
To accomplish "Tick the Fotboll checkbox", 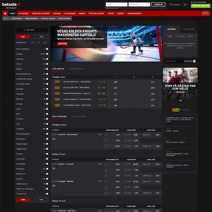I will tap(47, 54).
